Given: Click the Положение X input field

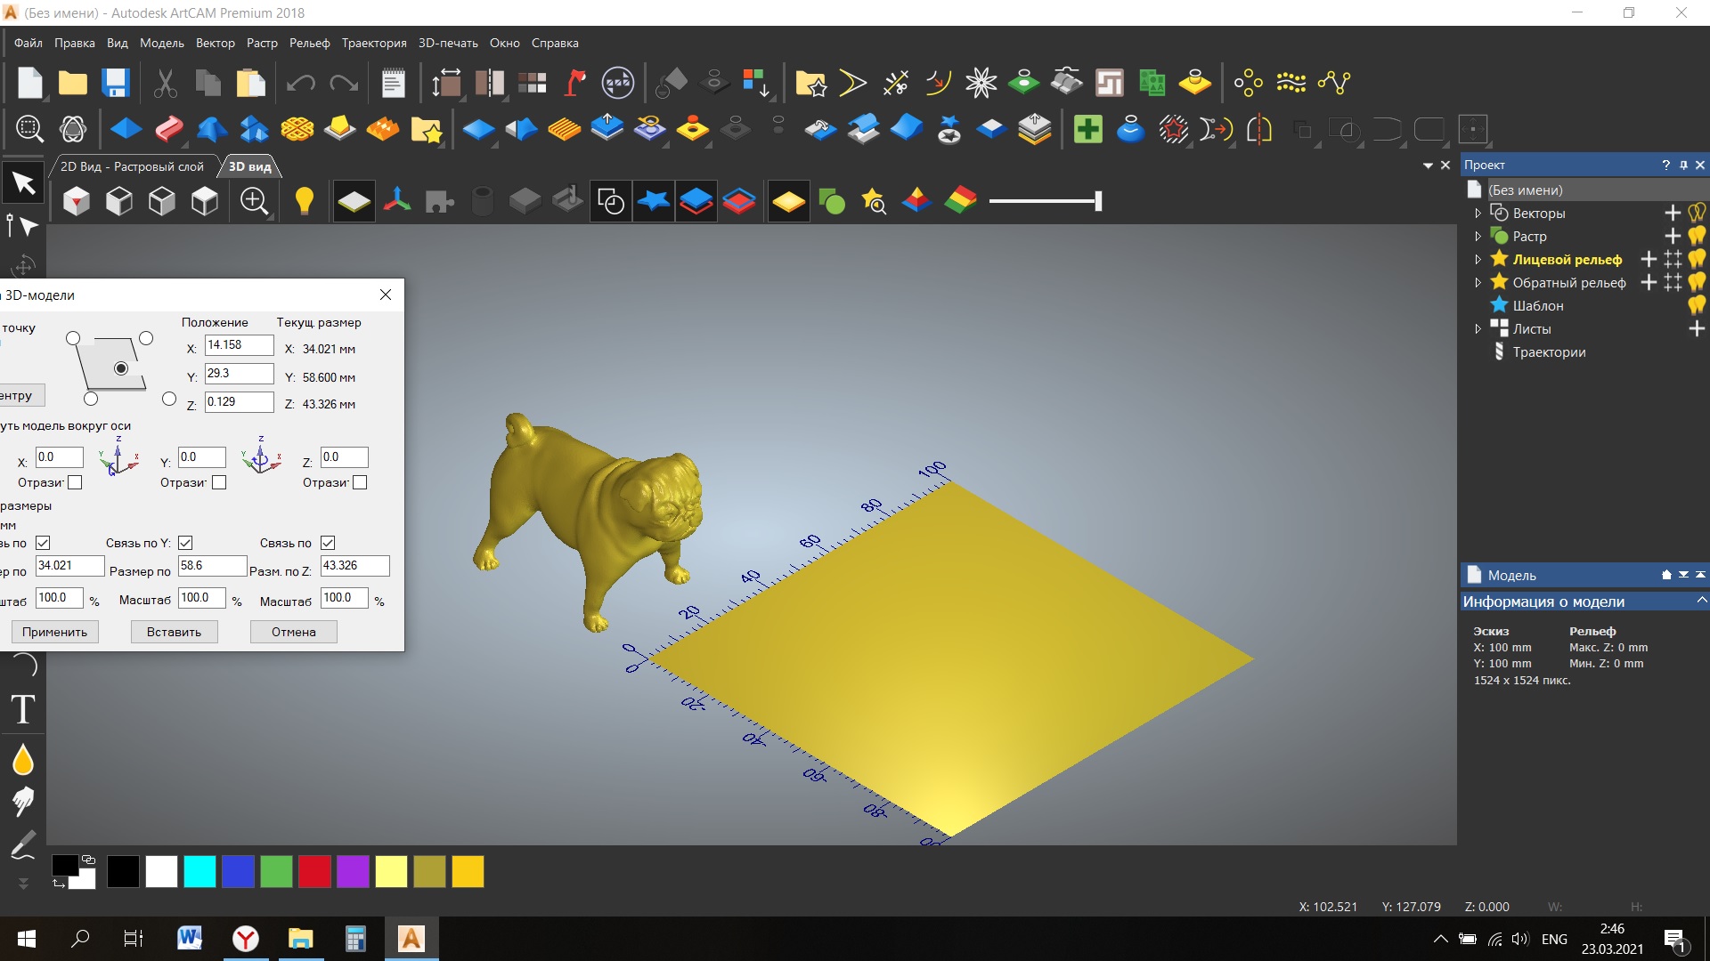Looking at the screenshot, I should coord(239,345).
